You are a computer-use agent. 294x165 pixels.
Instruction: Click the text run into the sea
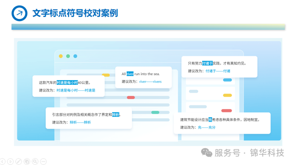click(x=147, y=74)
